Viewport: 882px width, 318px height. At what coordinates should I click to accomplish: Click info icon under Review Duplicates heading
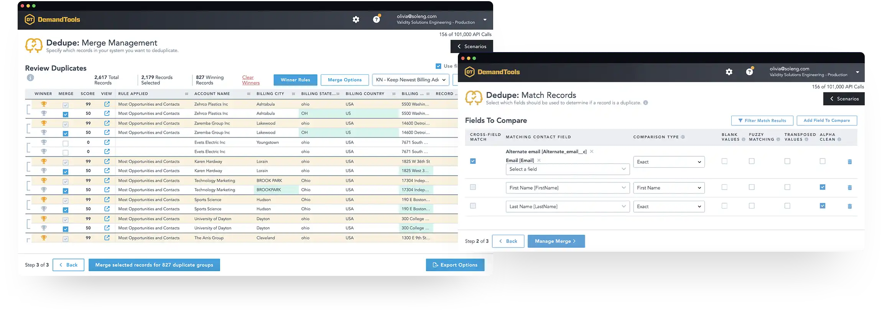30,78
